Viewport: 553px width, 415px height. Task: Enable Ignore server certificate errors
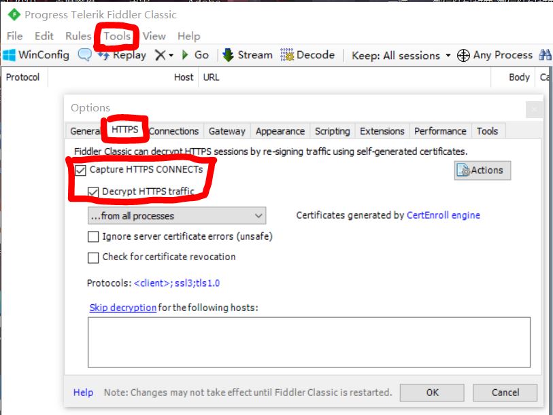93,237
